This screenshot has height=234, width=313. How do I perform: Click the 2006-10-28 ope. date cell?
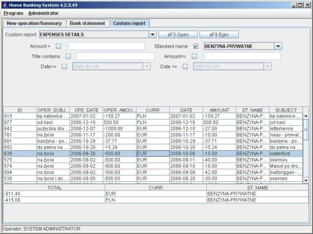click(x=86, y=147)
